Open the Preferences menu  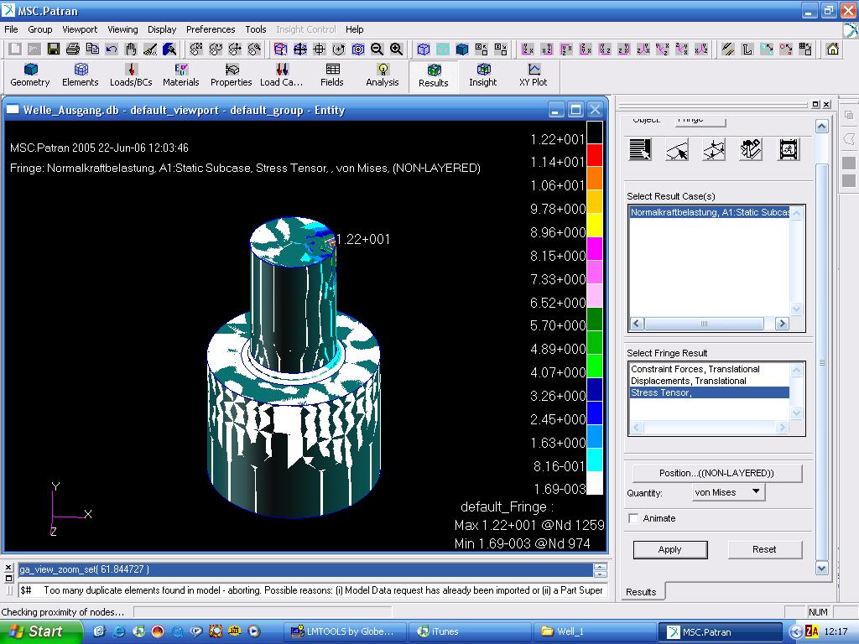[211, 29]
